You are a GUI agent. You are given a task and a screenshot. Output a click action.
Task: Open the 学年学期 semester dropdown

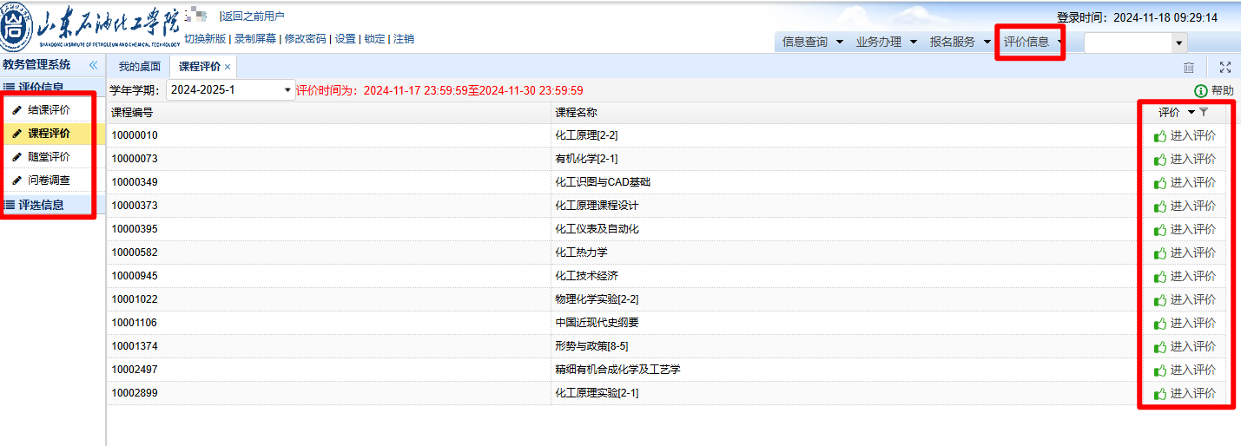[287, 90]
